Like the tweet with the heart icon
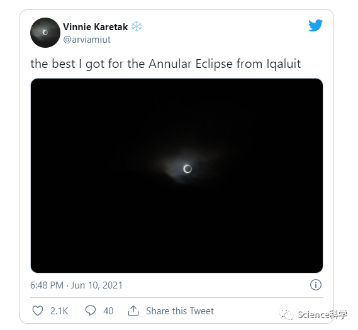The height and width of the screenshot is (330, 358). tap(38, 311)
